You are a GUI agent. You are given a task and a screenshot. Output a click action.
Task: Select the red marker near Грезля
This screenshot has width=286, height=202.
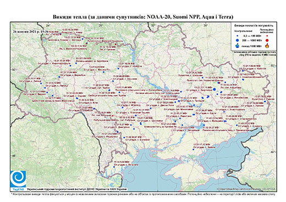116,44
